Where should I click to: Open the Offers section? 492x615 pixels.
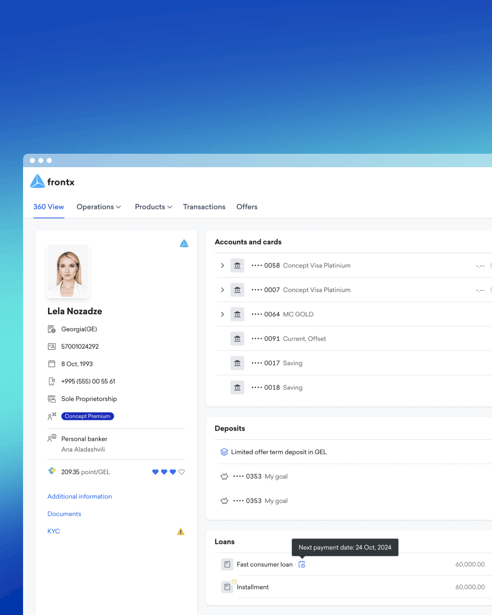point(246,207)
